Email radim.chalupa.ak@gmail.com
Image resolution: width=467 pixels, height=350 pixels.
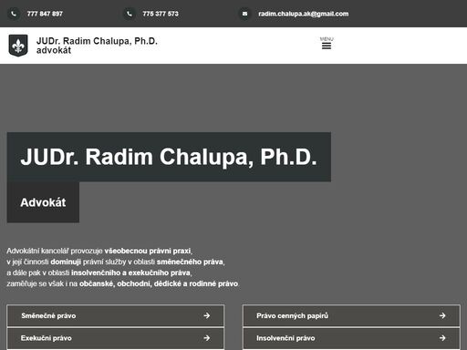pos(304,14)
